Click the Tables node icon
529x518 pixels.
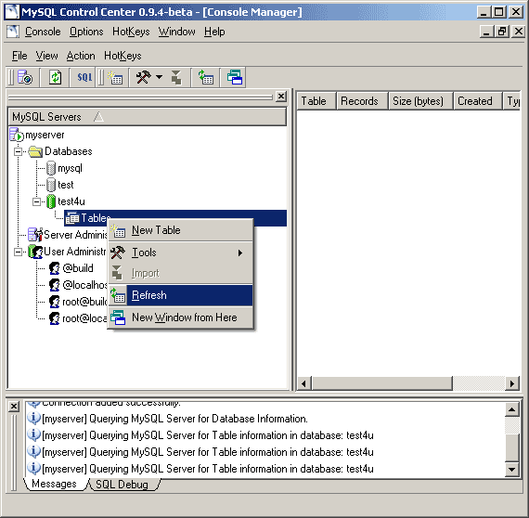pyautogui.click(x=72, y=218)
